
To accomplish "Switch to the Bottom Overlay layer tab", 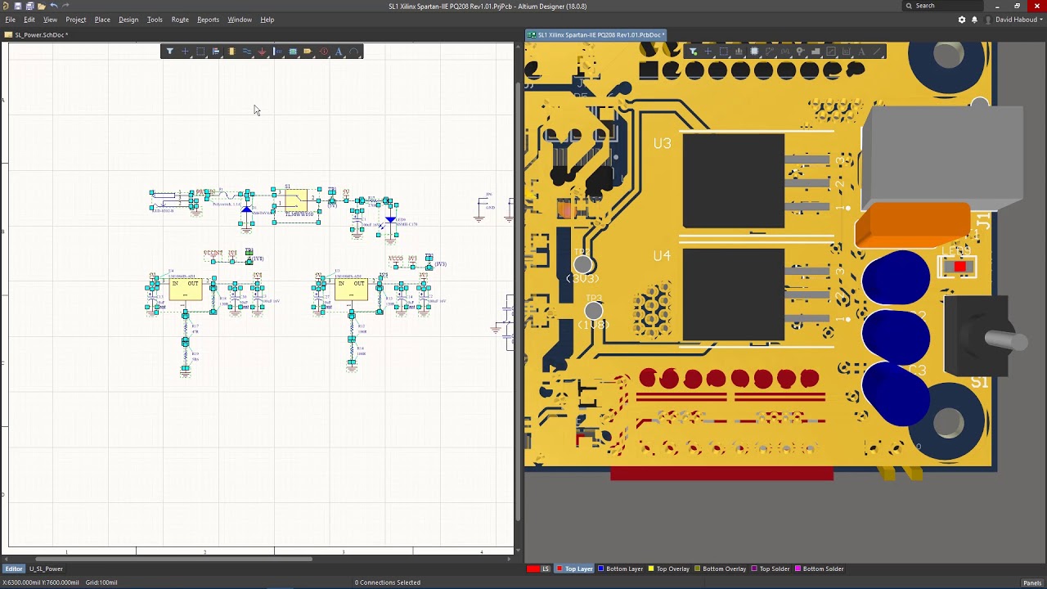I will pyautogui.click(x=721, y=569).
